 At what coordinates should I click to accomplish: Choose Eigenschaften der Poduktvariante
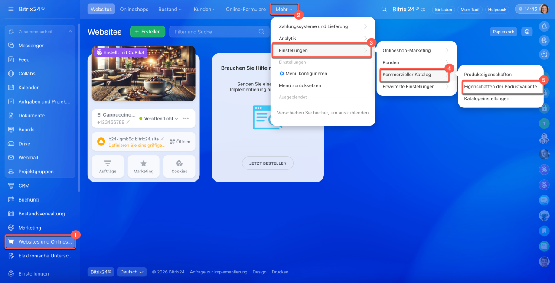pos(500,87)
